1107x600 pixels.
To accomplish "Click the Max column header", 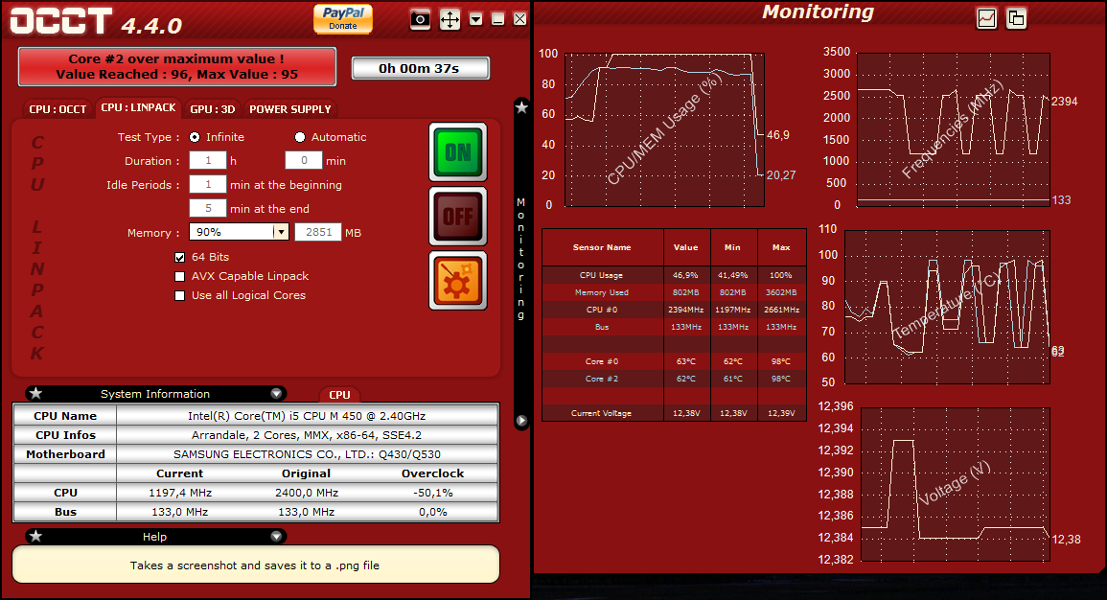I will 781,247.
